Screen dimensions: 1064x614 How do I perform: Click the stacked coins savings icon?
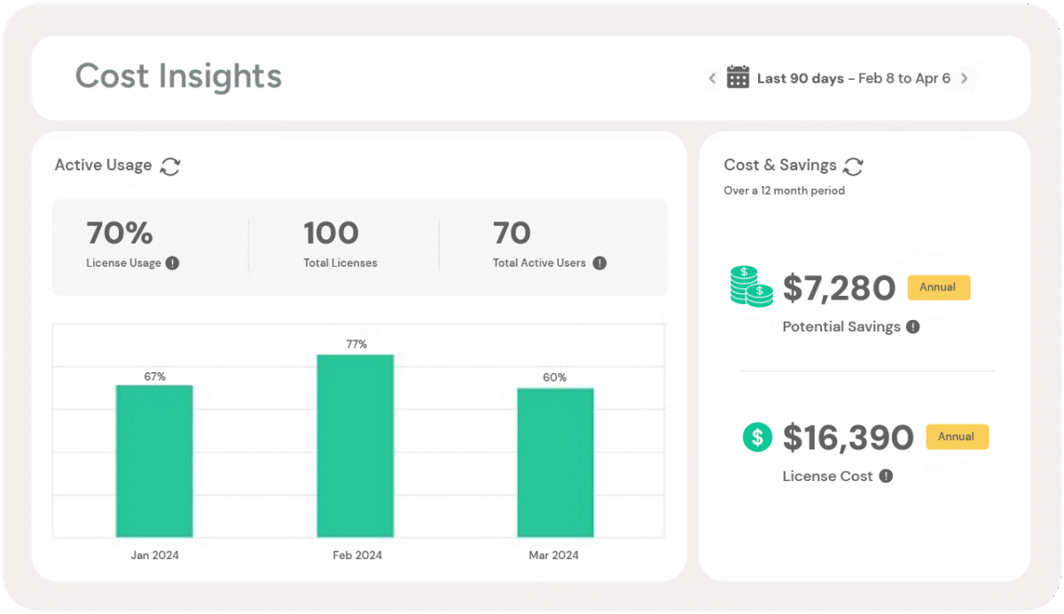click(751, 287)
